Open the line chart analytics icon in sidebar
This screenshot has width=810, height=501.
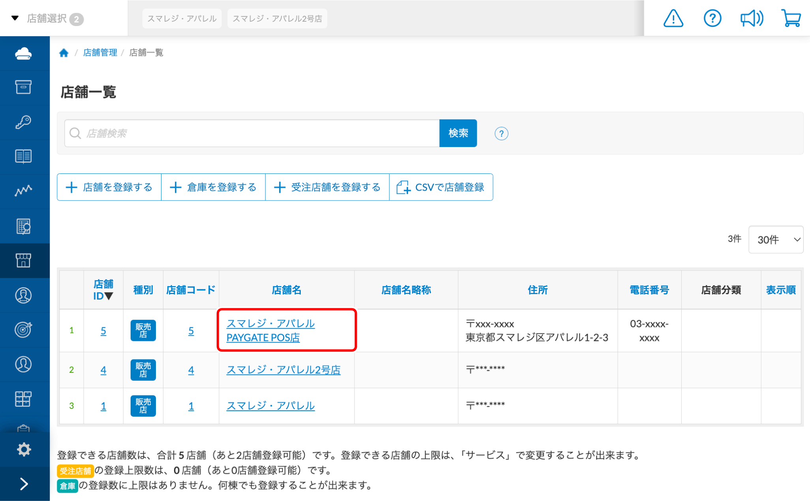23,191
